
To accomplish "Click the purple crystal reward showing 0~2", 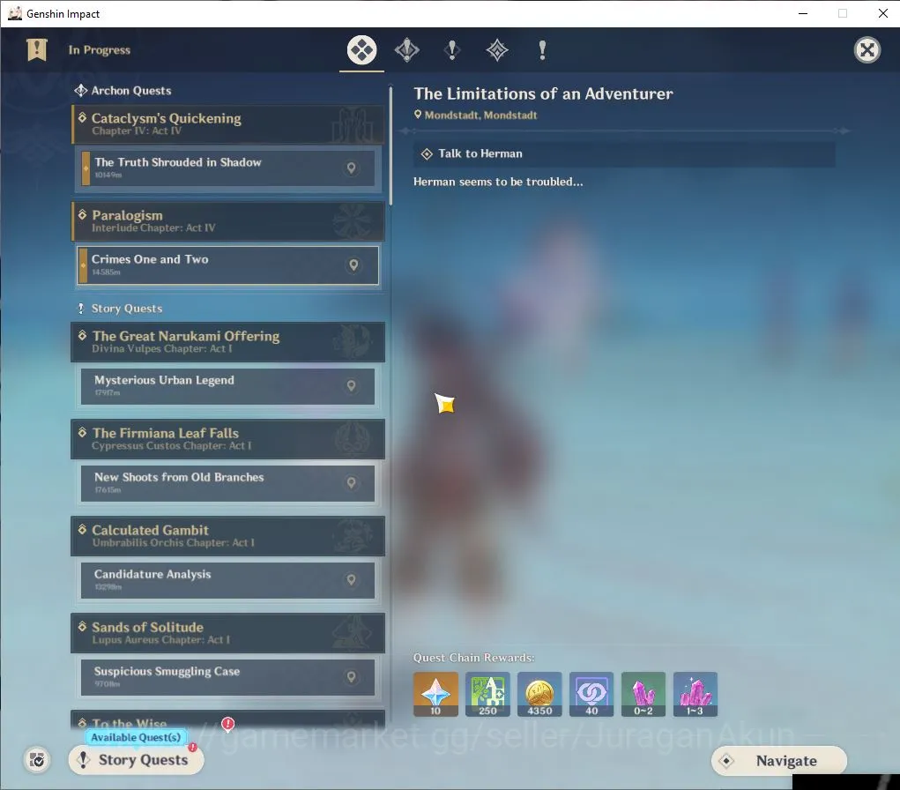I will pos(643,694).
